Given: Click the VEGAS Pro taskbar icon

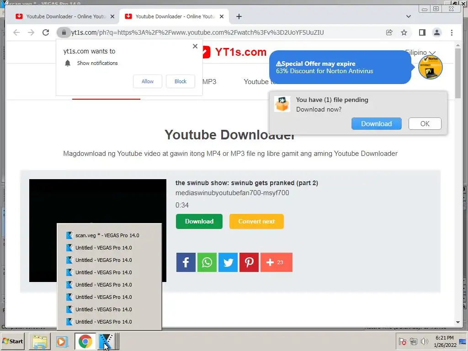Looking at the screenshot, I should click(106, 341).
